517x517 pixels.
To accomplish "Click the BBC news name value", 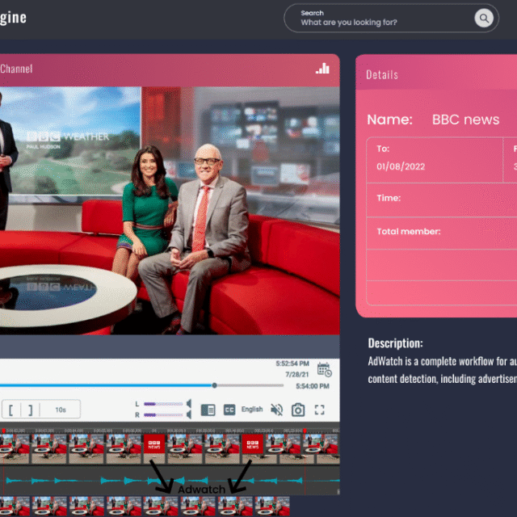I will pos(465,120).
